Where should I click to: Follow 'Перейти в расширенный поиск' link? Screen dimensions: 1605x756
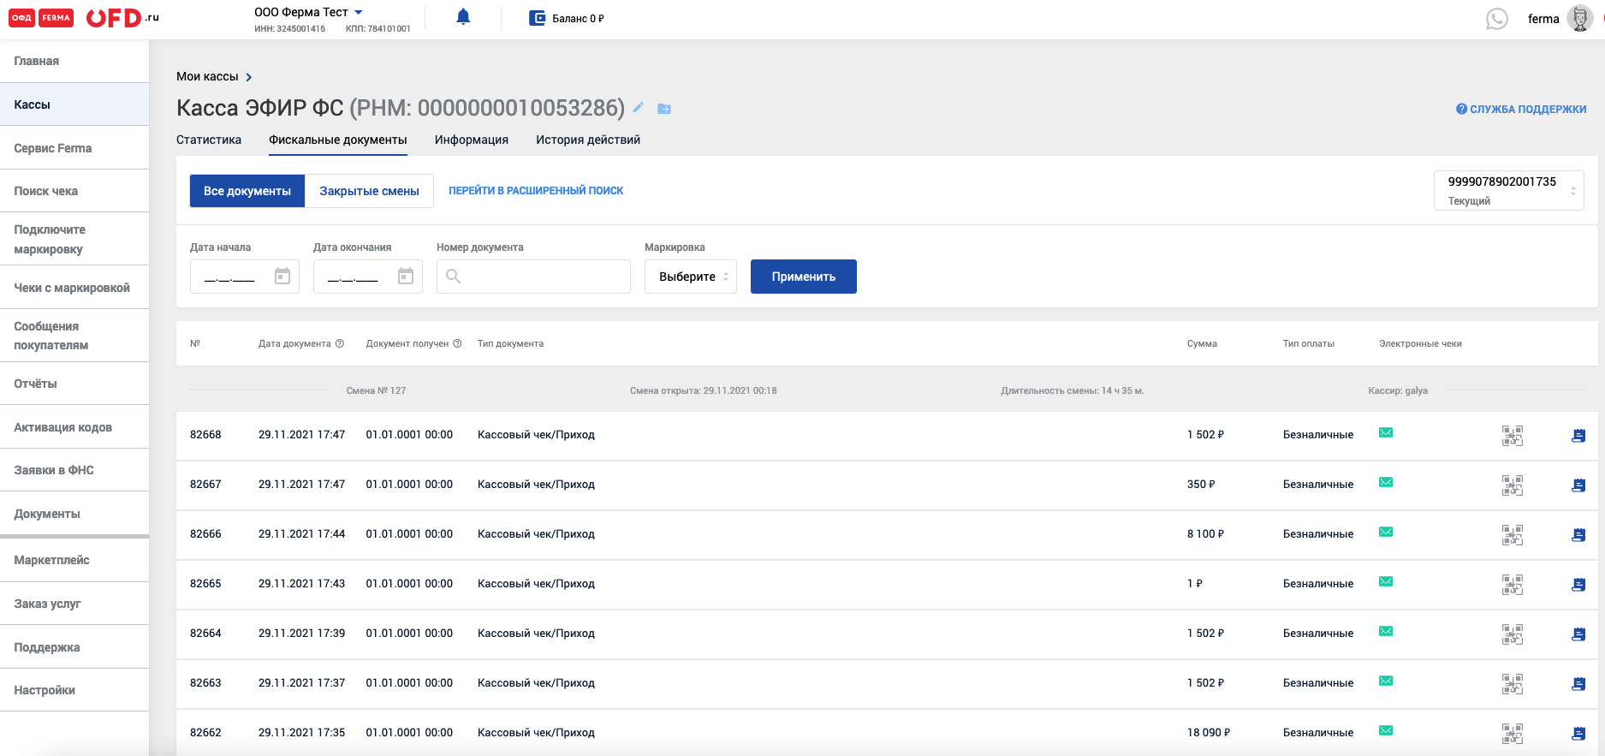pyautogui.click(x=536, y=191)
